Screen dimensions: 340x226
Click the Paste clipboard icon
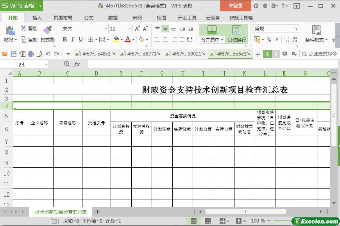[x=9, y=30]
